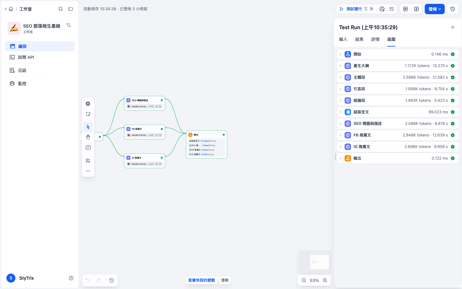462x289 pixels.
Task: Expand the 組裝全文 trace row
Action: point(398,112)
